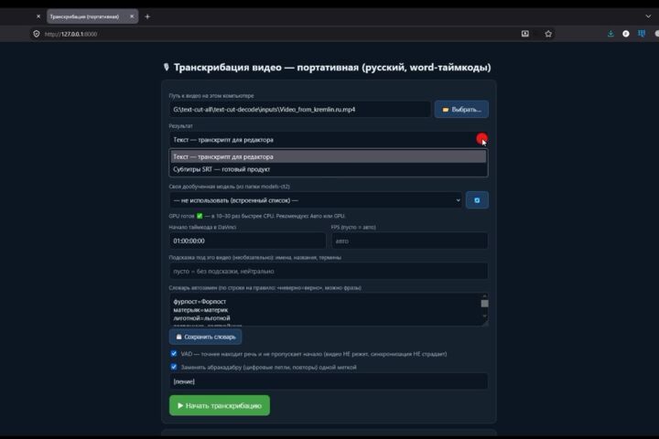The width and height of the screenshot is (659, 439).
Task: Open a new browser tab with plus
Action: pos(147,16)
